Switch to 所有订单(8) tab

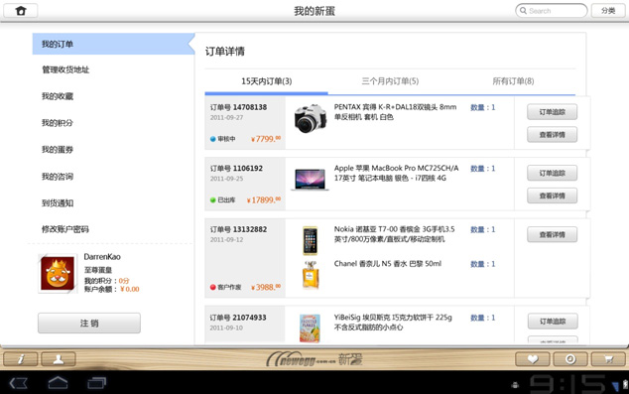pos(513,81)
